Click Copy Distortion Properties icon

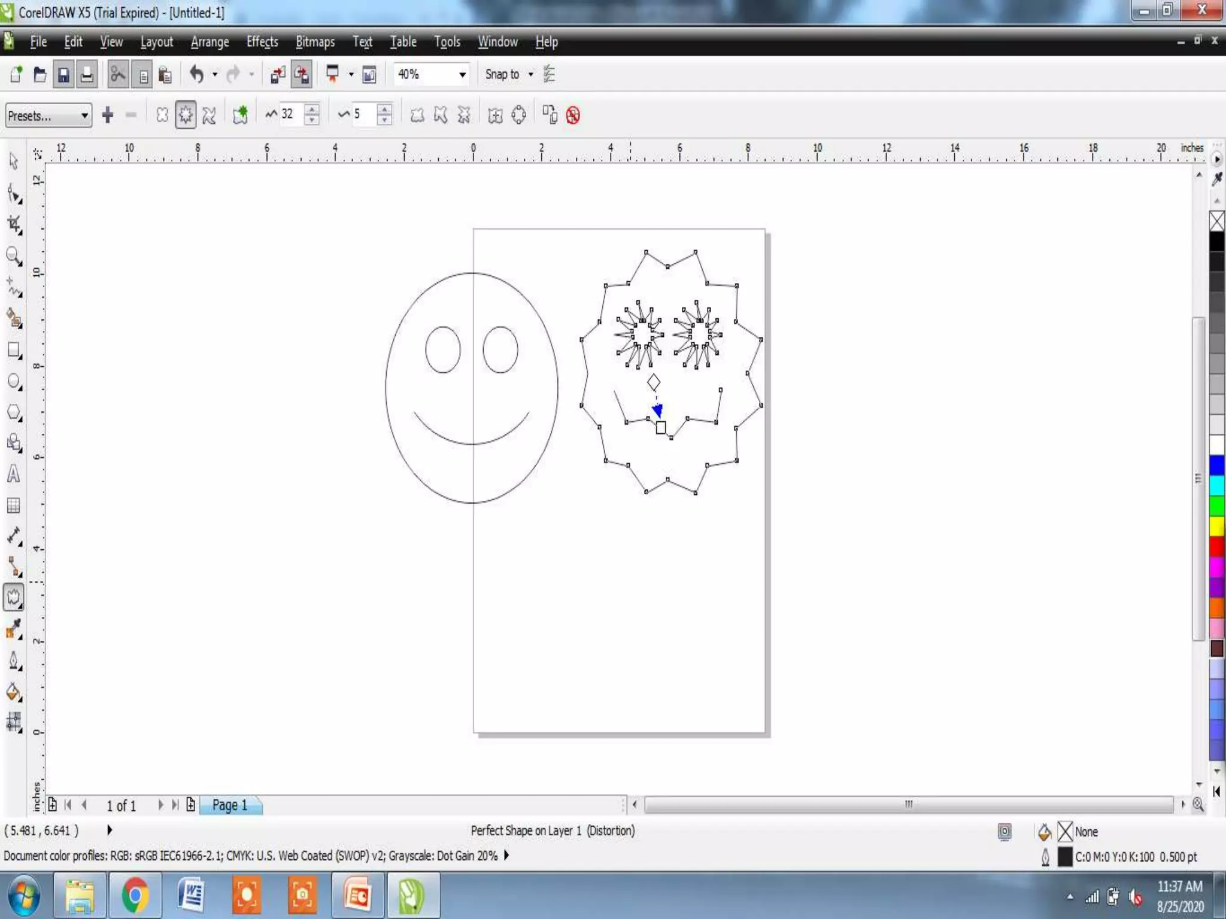[x=550, y=115]
